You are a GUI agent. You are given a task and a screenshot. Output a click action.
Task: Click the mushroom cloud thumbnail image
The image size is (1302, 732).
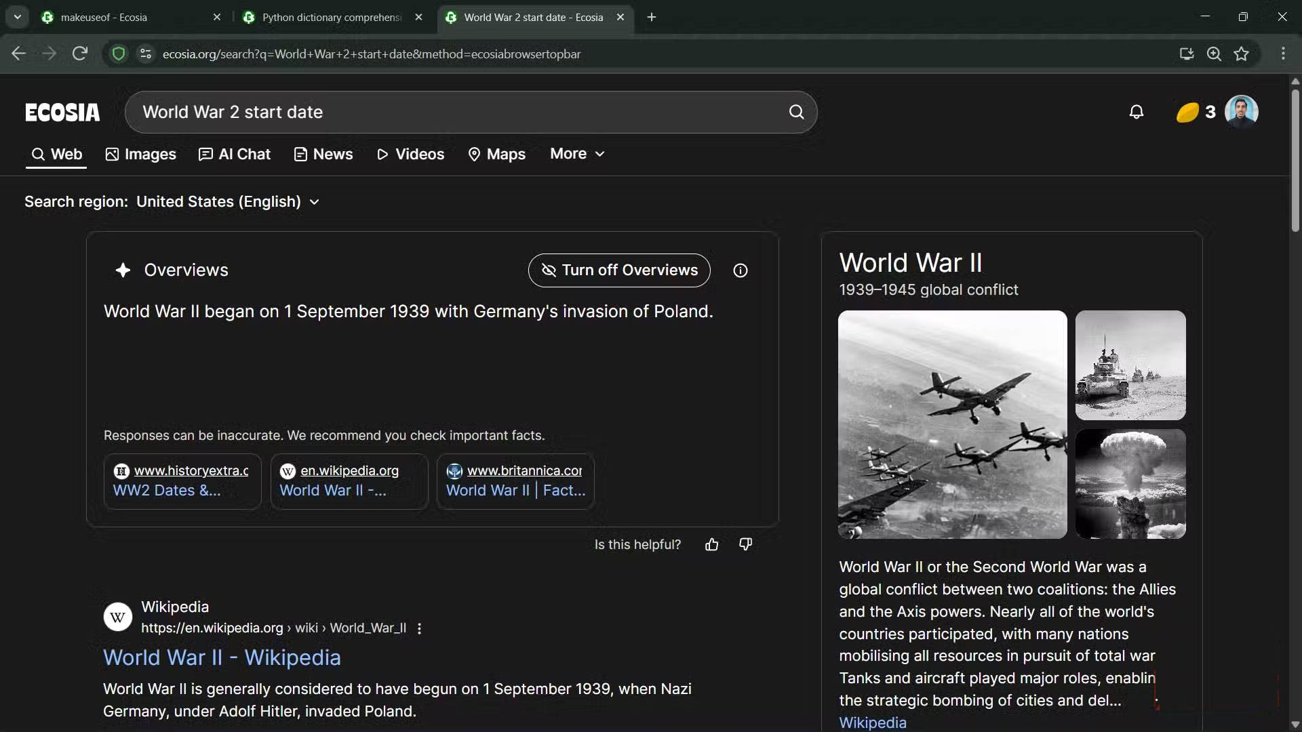(1130, 484)
